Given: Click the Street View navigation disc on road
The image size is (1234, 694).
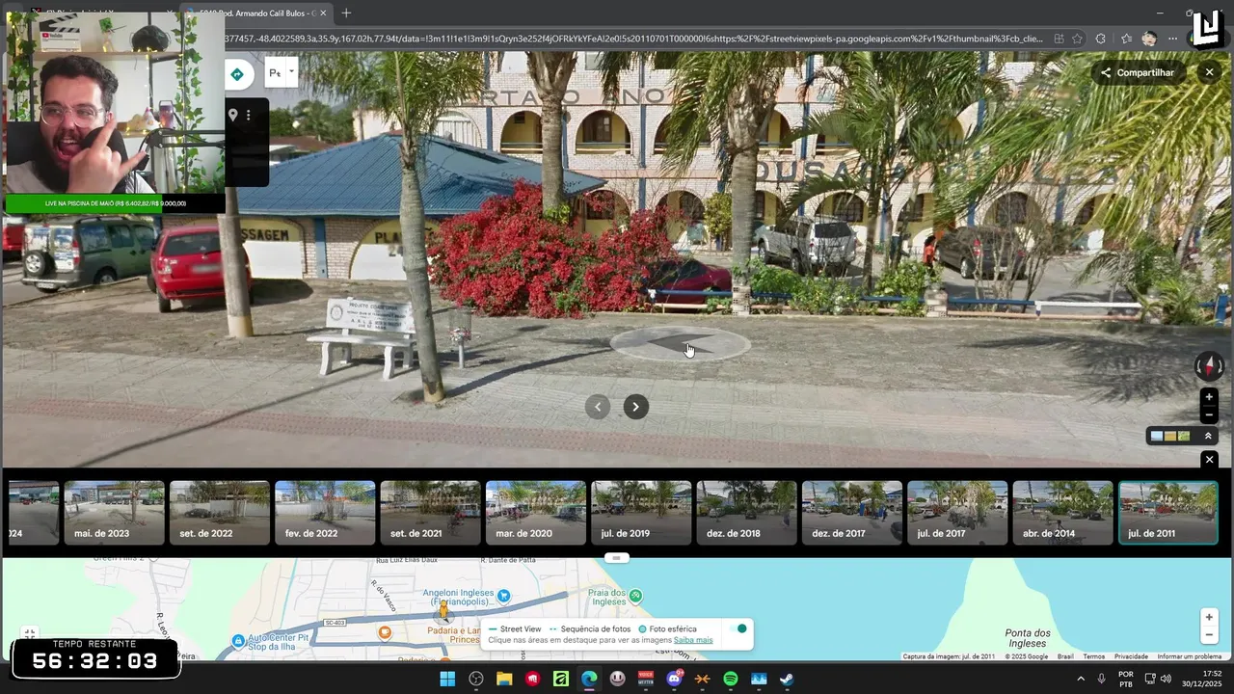Looking at the screenshot, I should (680, 343).
